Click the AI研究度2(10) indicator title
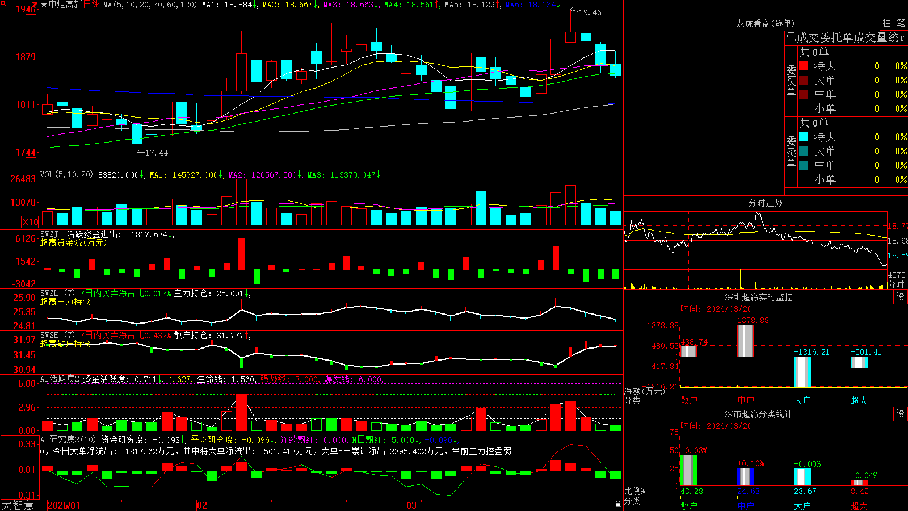908x511 pixels. pyautogui.click(x=68, y=440)
